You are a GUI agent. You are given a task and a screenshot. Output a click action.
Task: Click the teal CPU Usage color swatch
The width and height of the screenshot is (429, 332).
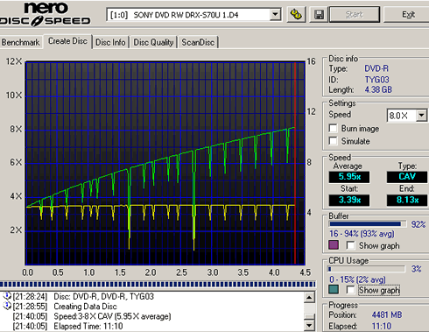point(334,289)
